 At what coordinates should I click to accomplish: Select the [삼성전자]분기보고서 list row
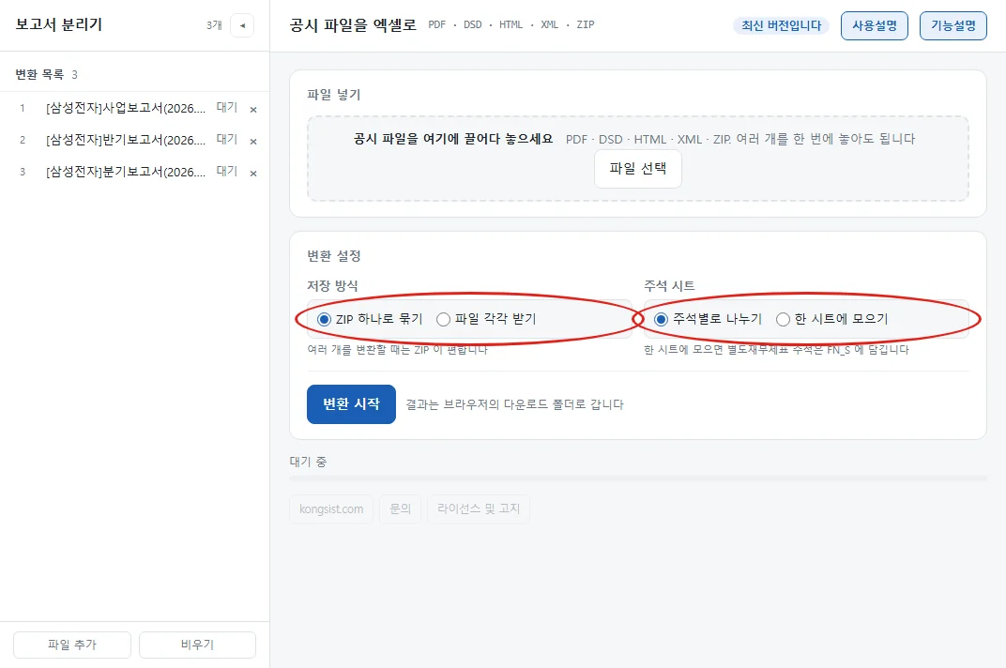pos(135,172)
